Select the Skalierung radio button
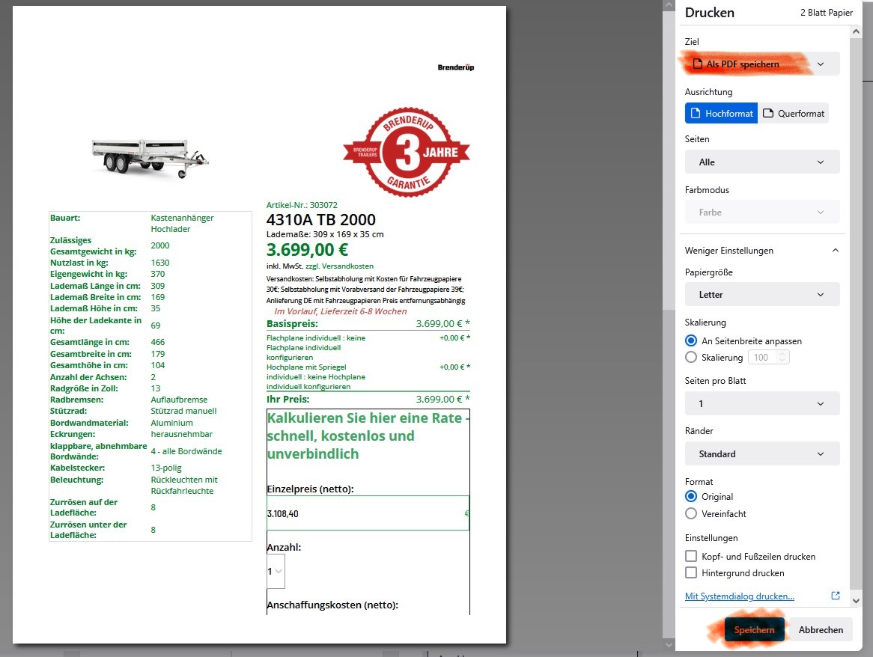Screen dimensions: 873x657 point(690,357)
